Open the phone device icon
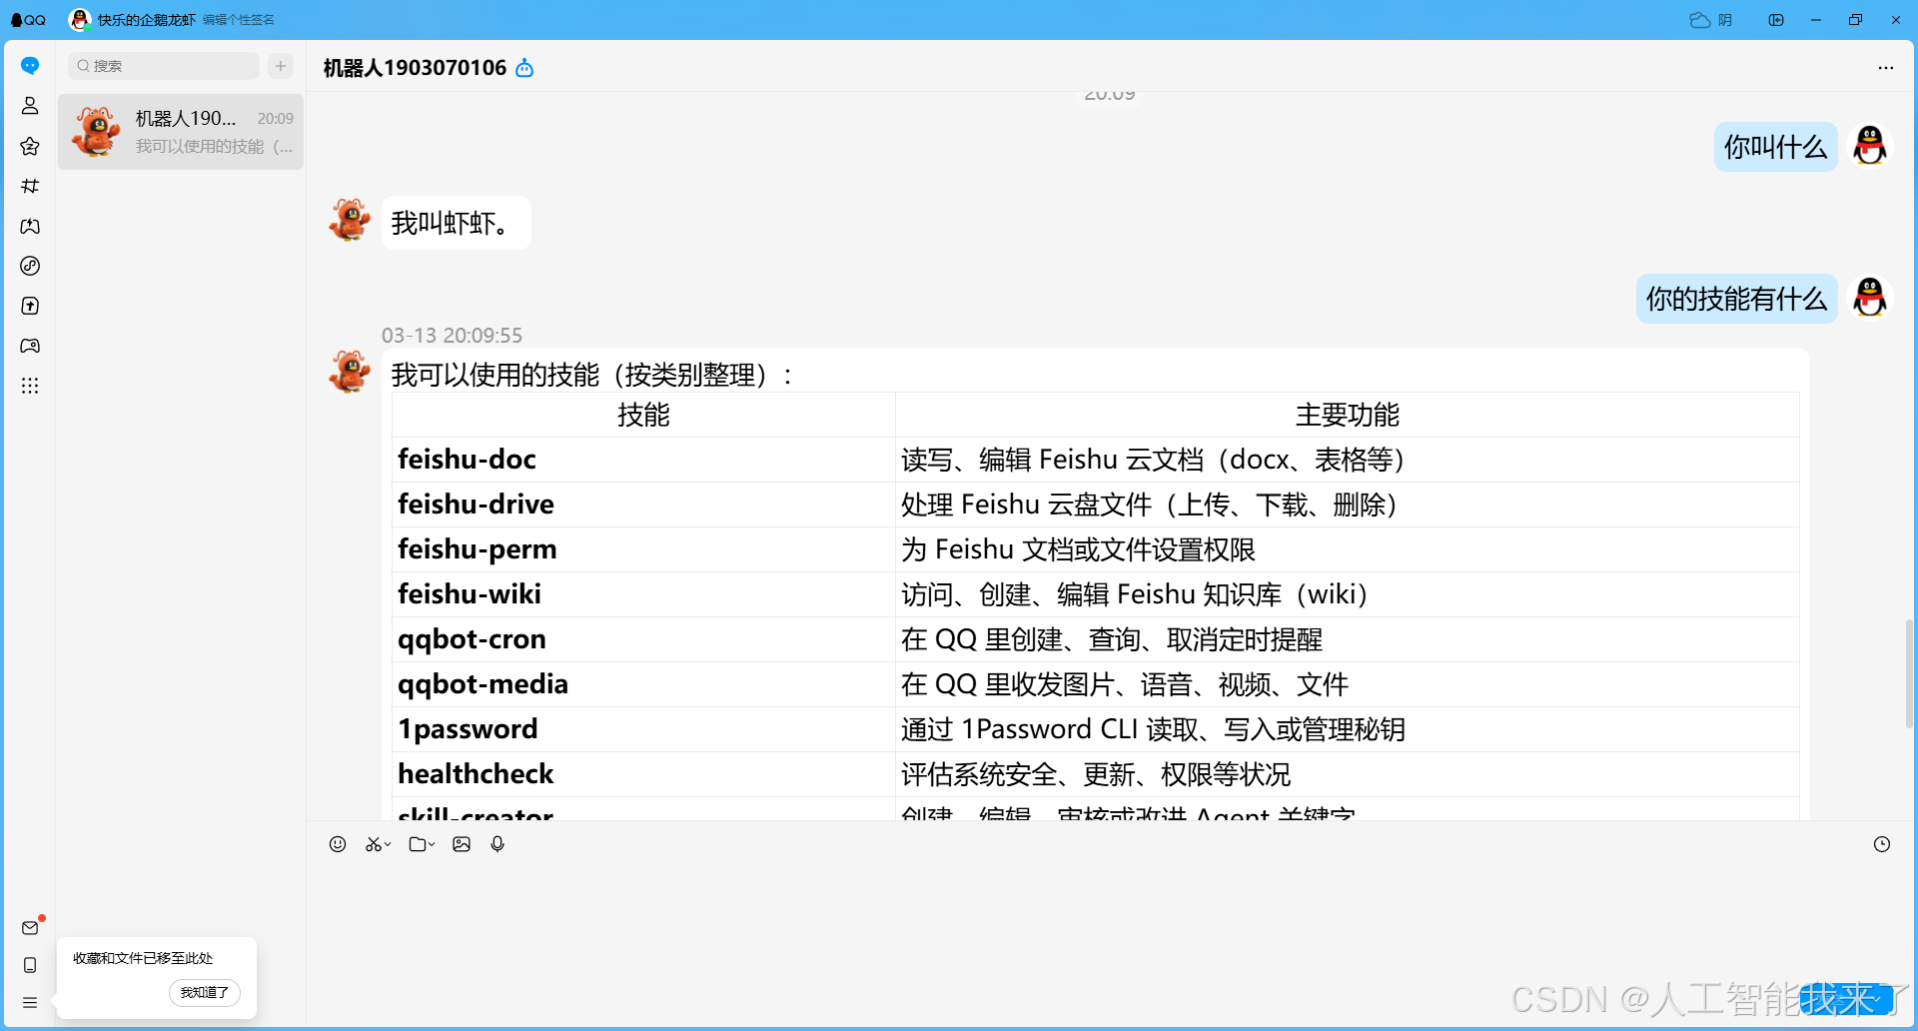 pyautogui.click(x=30, y=965)
